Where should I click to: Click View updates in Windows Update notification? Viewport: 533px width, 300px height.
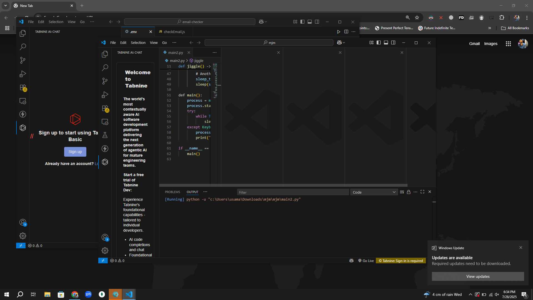[x=478, y=276]
